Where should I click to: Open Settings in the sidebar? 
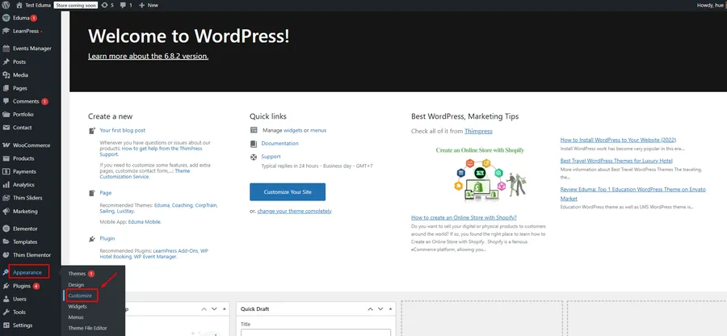click(23, 325)
